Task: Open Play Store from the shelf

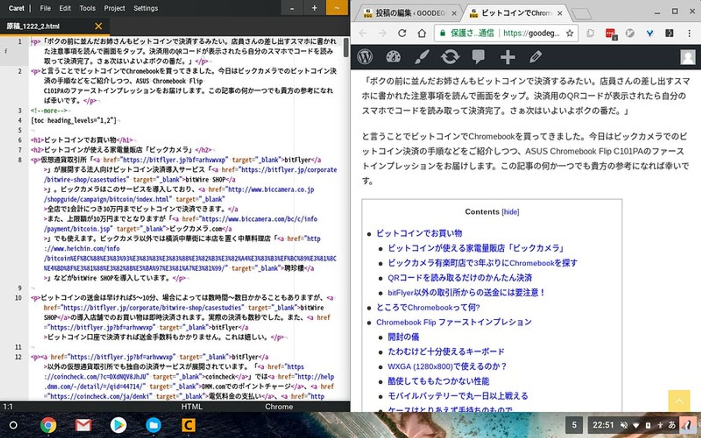Action: pyautogui.click(x=118, y=425)
